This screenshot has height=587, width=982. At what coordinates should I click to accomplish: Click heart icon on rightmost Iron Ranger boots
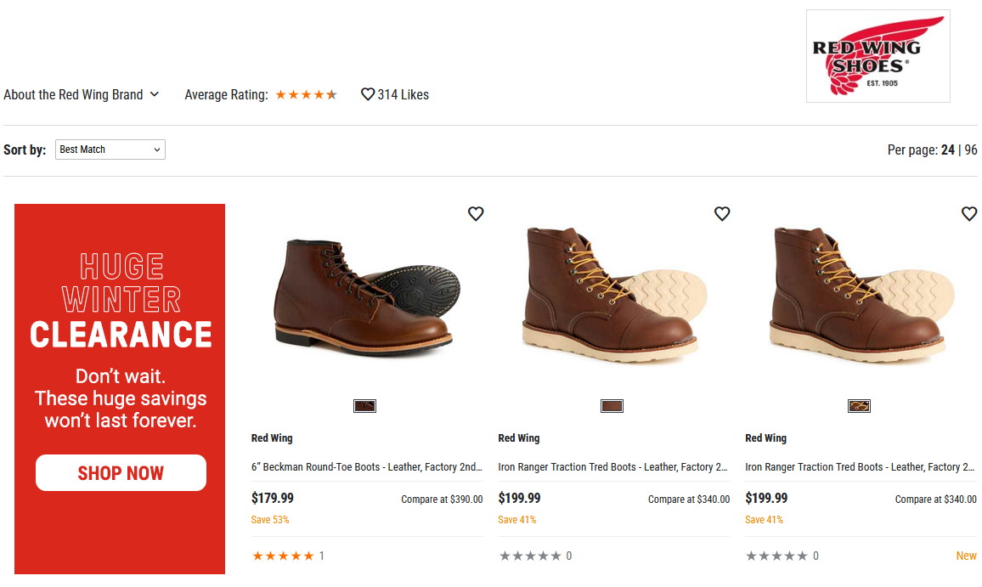(968, 214)
